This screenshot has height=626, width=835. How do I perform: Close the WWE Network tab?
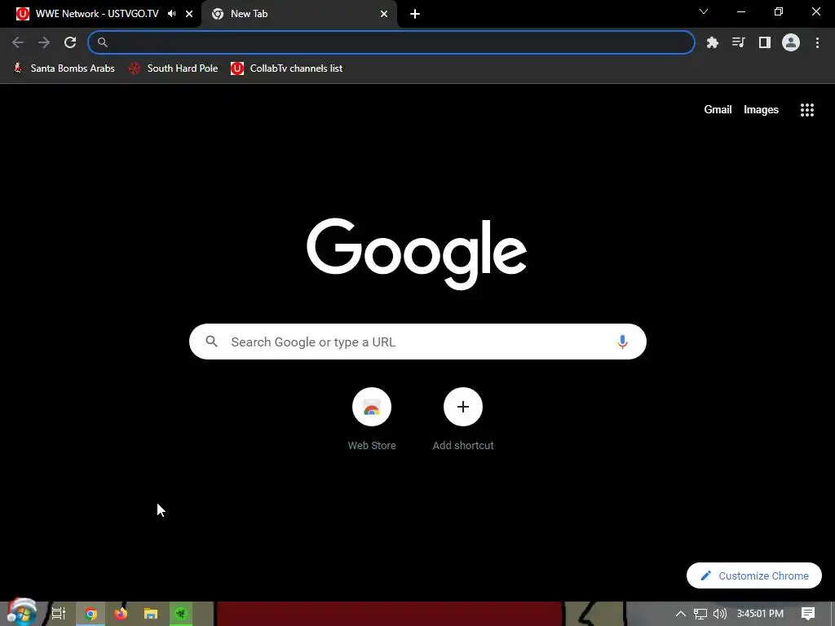(x=189, y=14)
